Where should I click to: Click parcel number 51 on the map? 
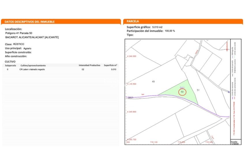point(198,90)
